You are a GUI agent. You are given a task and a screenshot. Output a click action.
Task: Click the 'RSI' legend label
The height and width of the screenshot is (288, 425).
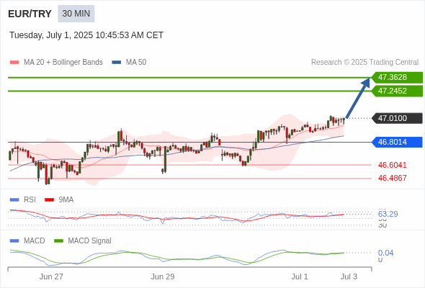point(30,200)
